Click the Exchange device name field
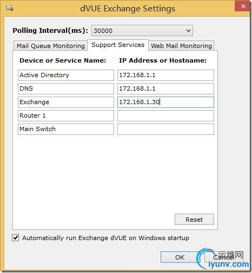Viewport: 252px width, 273px height. (x=66, y=102)
